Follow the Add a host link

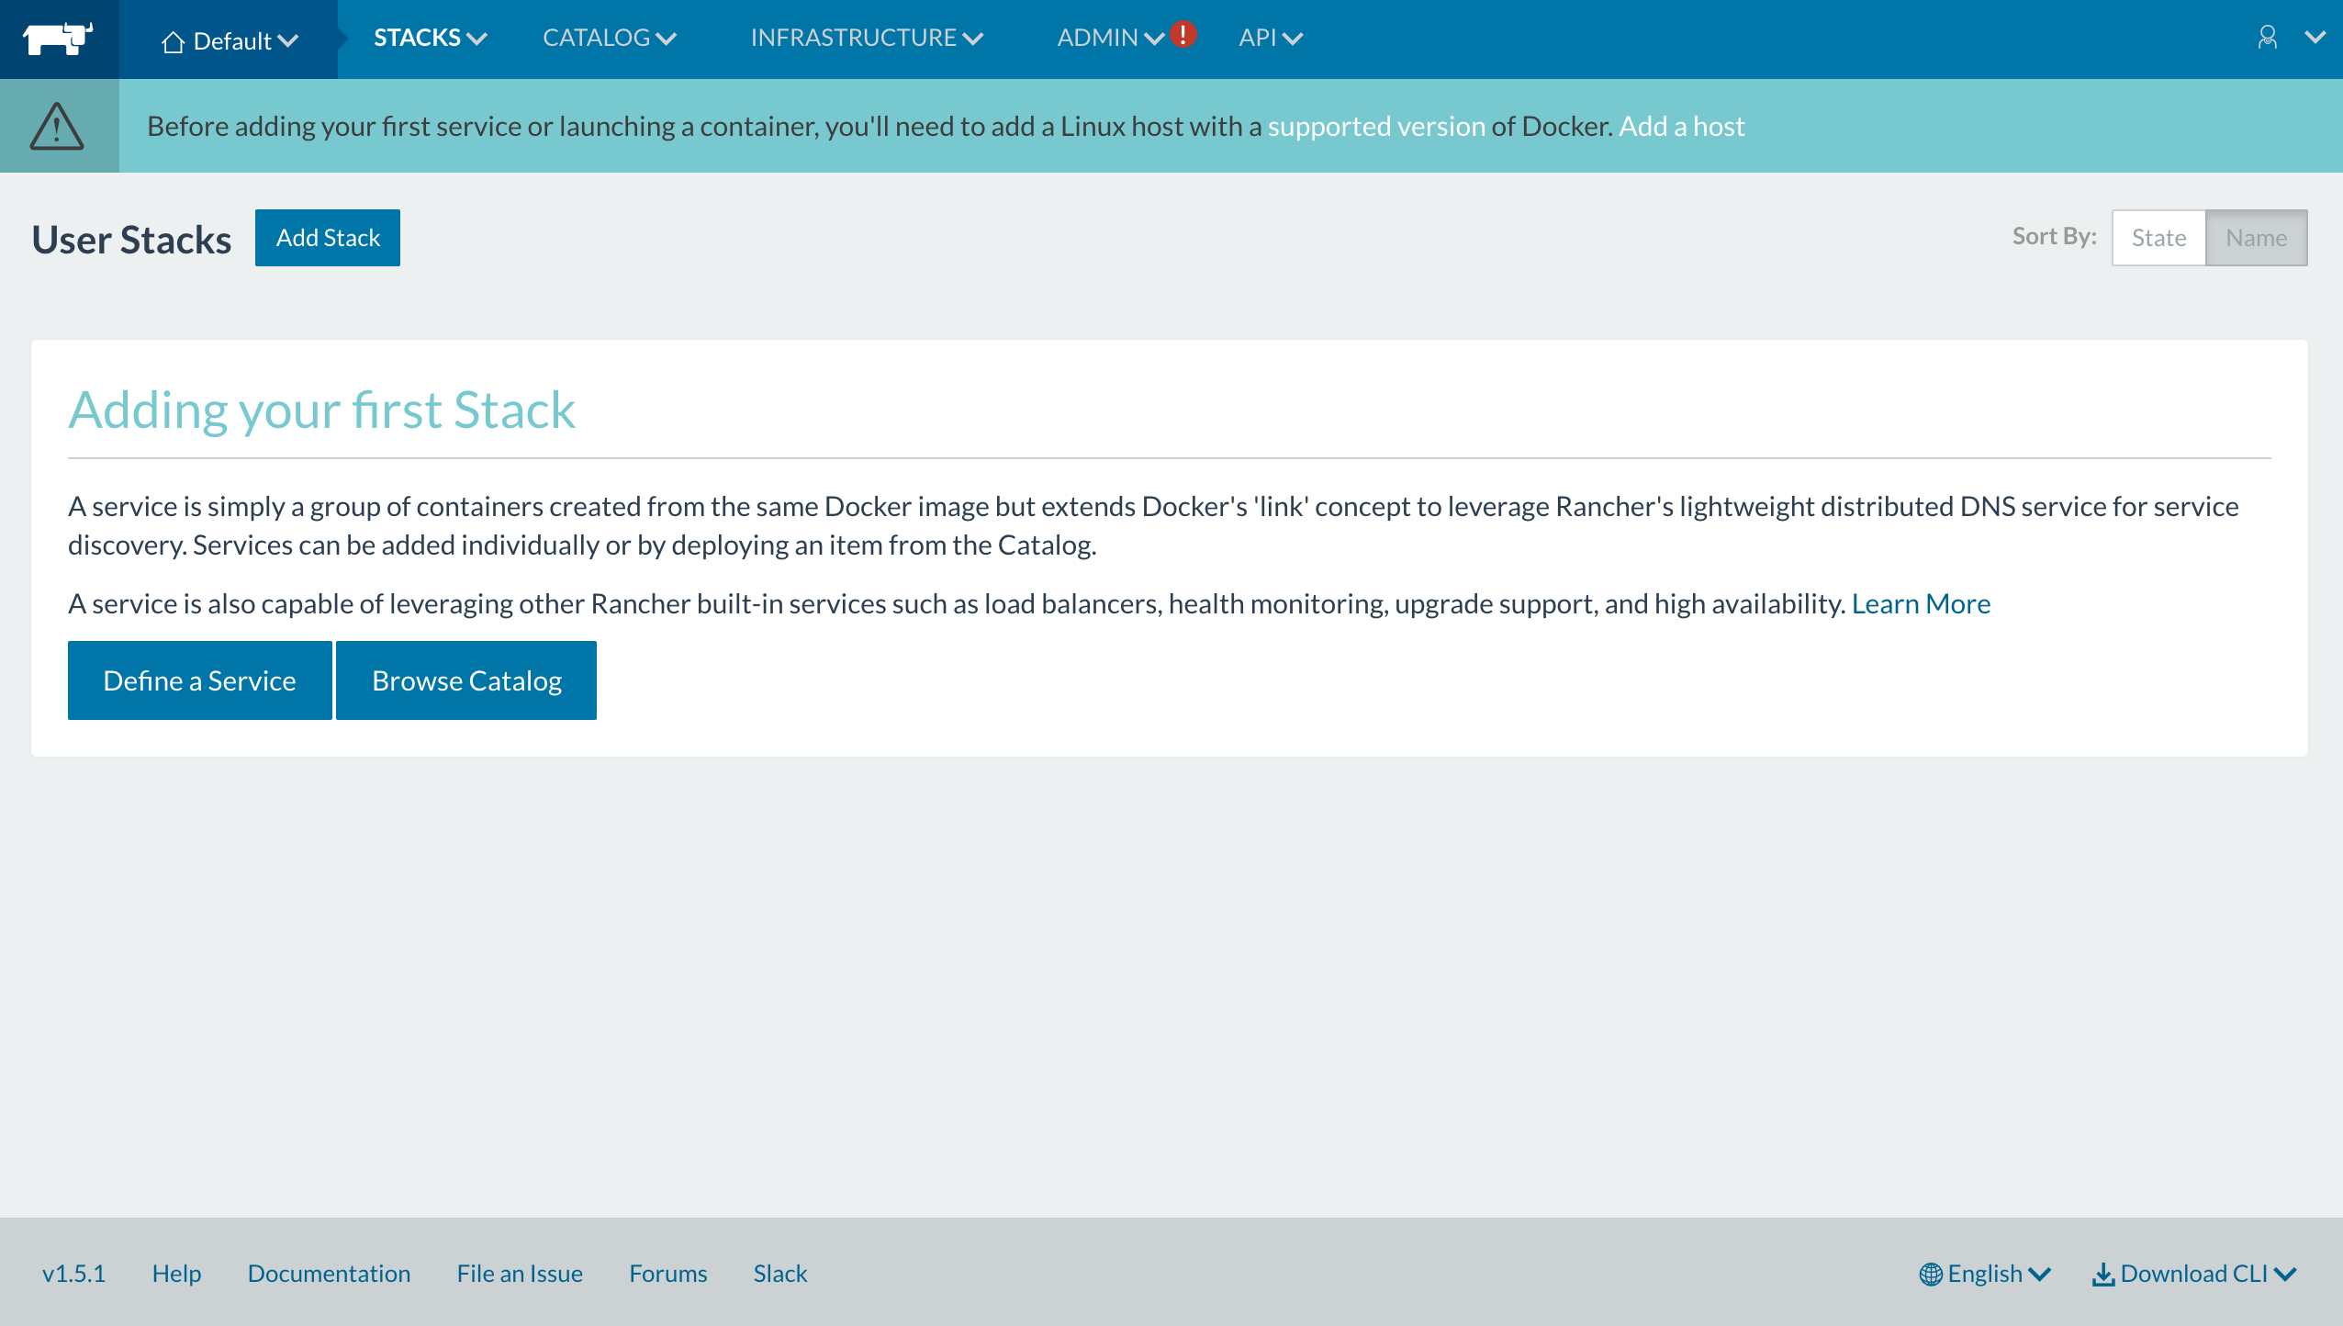pyautogui.click(x=1681, y=126)
